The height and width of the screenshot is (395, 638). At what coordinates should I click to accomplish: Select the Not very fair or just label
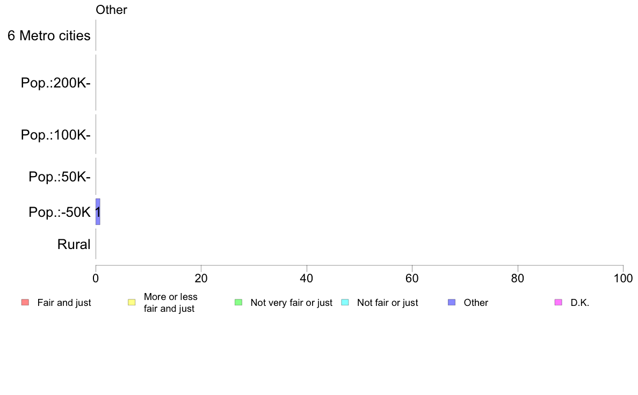click(291, 303)
